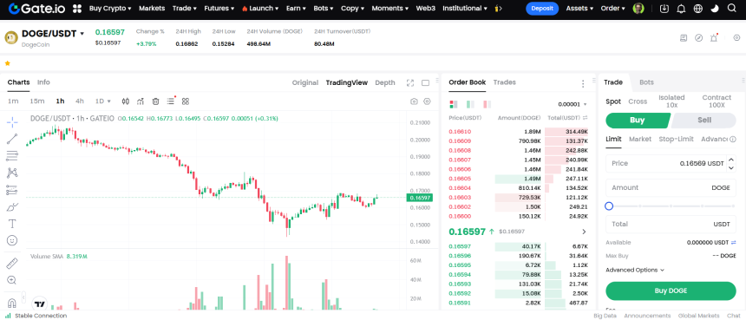
Task: Click the Gate.io logo
Action: [36, 8]
